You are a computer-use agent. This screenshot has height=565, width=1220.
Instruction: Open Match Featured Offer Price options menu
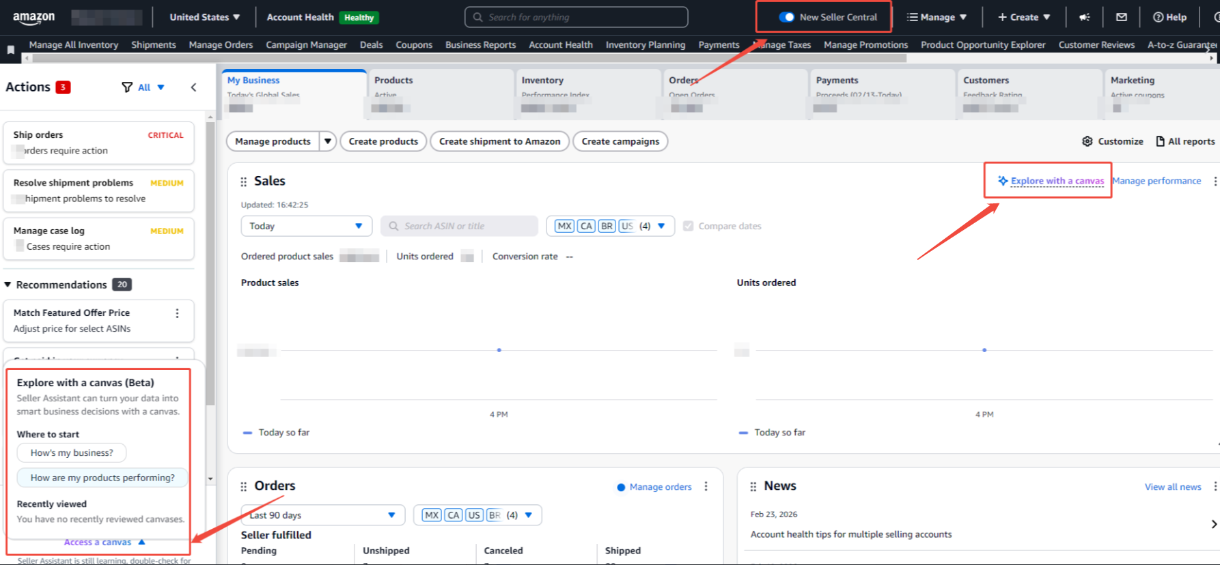pos(177,313)
